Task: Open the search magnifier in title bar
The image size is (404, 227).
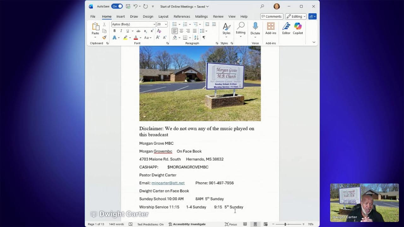Action: point(262,6)
